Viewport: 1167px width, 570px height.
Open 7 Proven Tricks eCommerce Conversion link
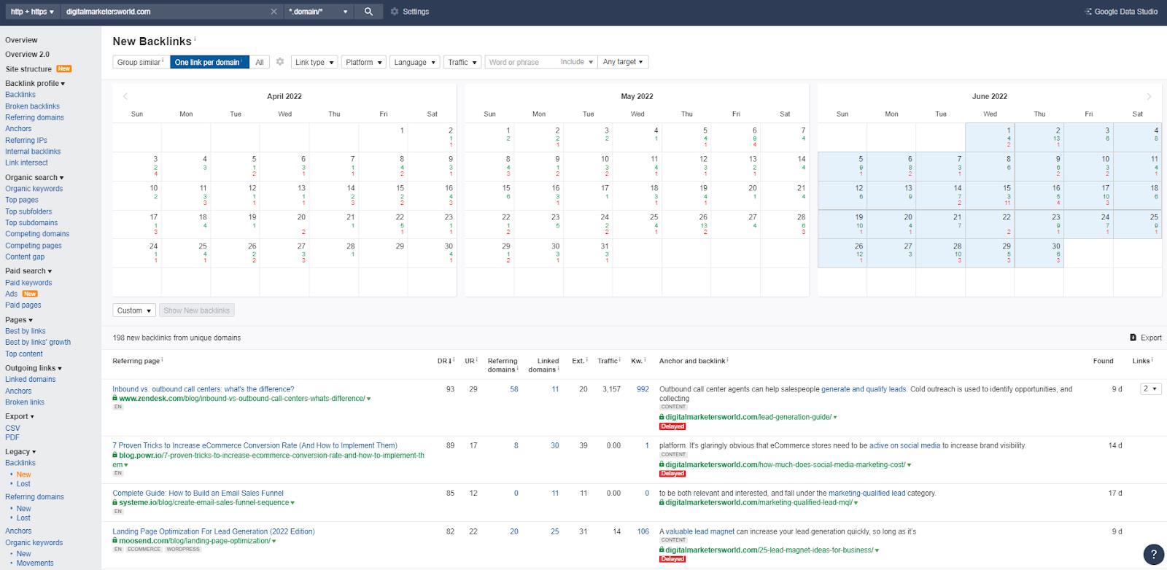click(x=255, y=445)
